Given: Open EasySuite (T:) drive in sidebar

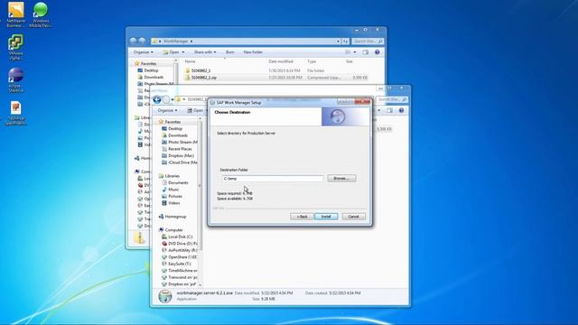Looking at the screenshot, I should click(176, 264).
